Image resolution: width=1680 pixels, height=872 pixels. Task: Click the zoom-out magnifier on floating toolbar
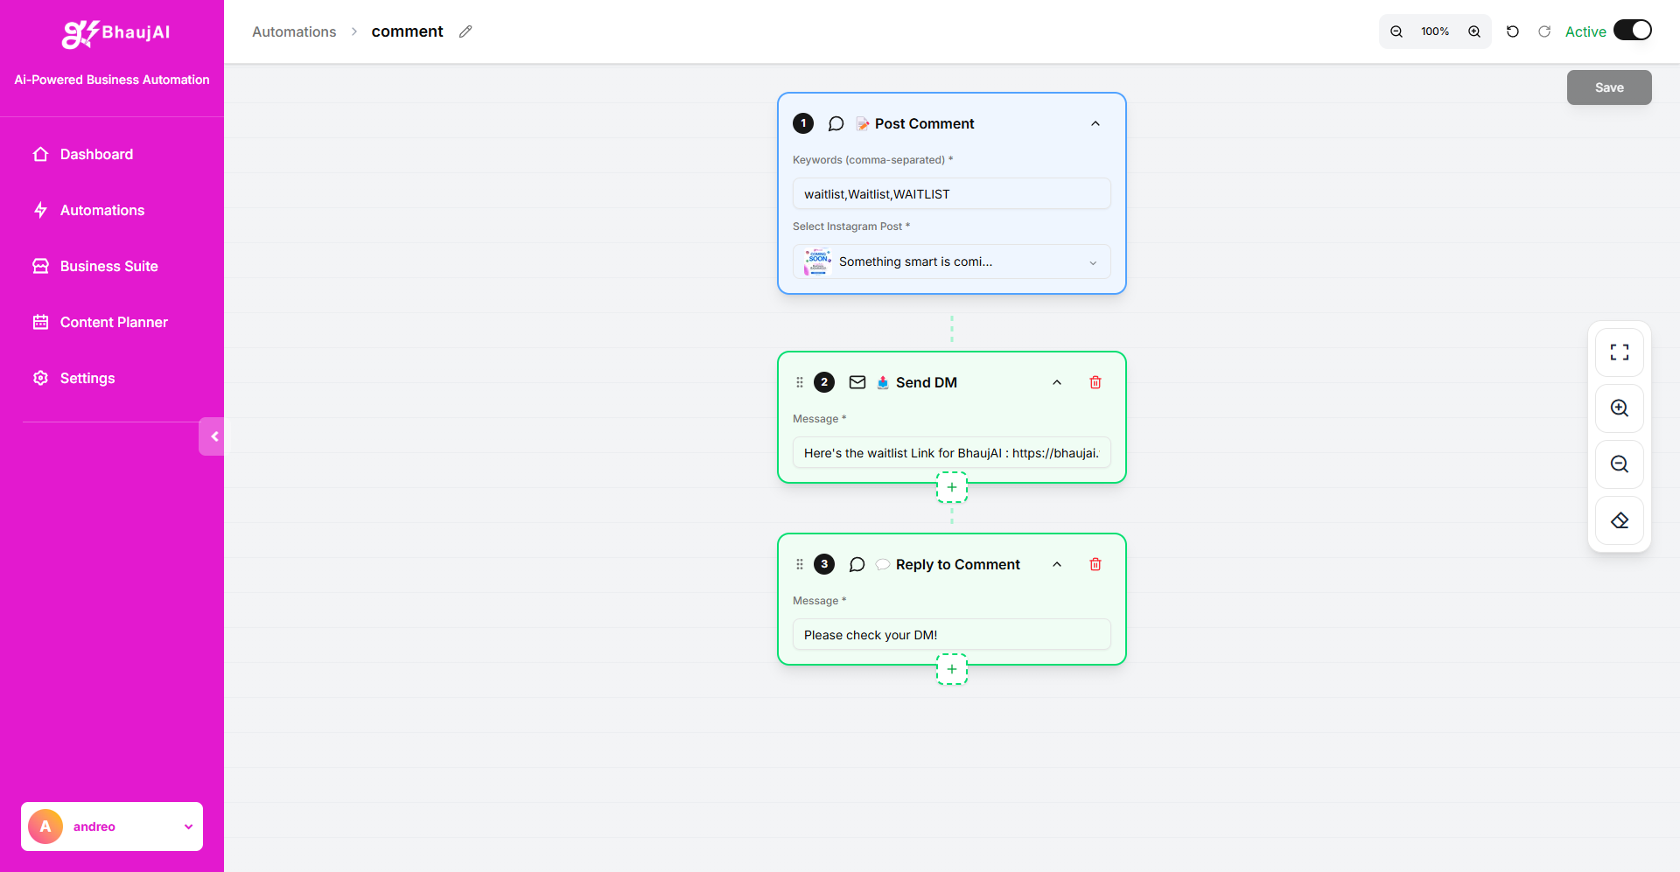coord(1620,464)
